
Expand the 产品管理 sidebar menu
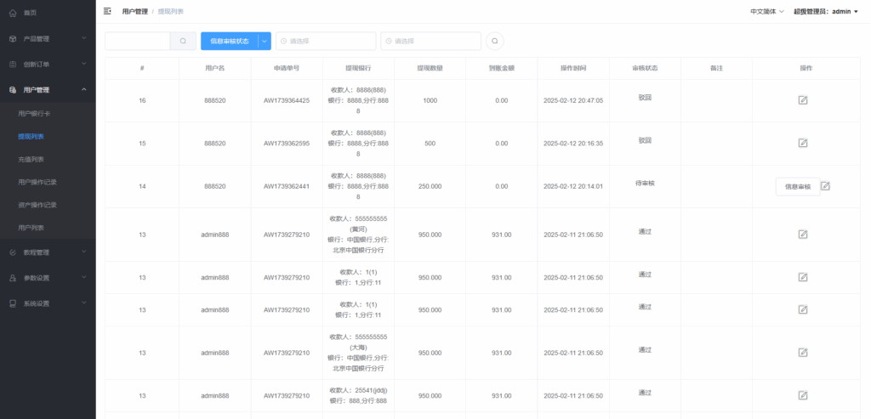coord(84,38)
